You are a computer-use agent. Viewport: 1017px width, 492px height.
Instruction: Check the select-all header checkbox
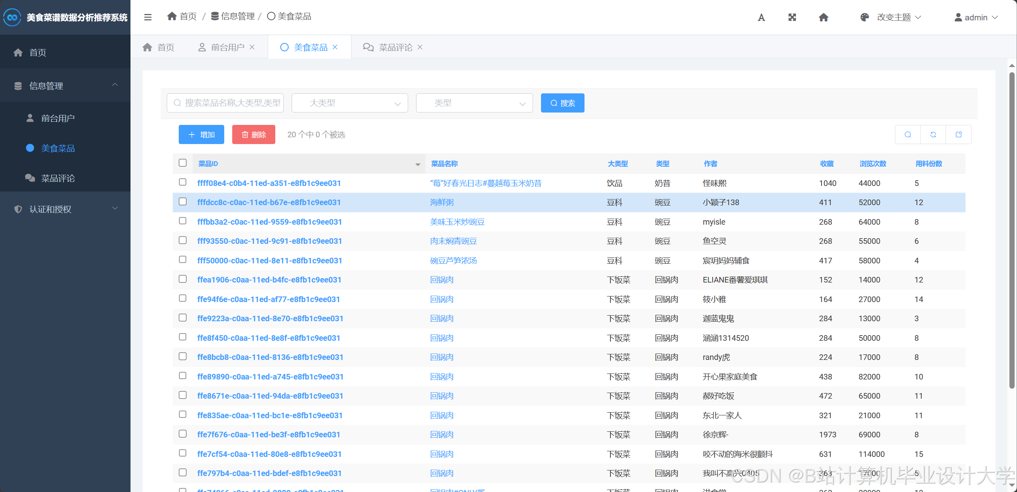183,163
